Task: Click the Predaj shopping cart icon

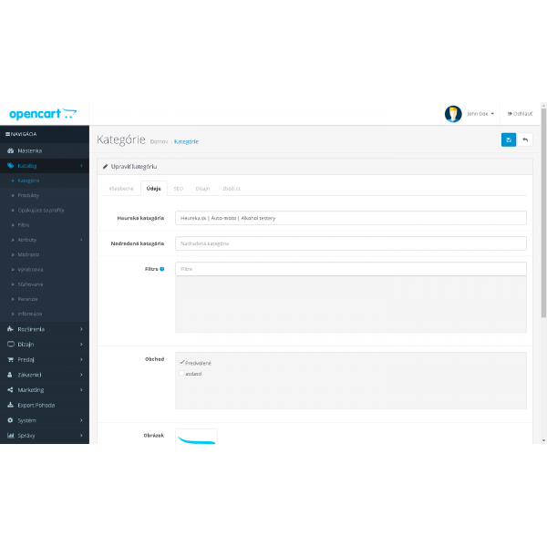Action: click(x=10, y=359)
